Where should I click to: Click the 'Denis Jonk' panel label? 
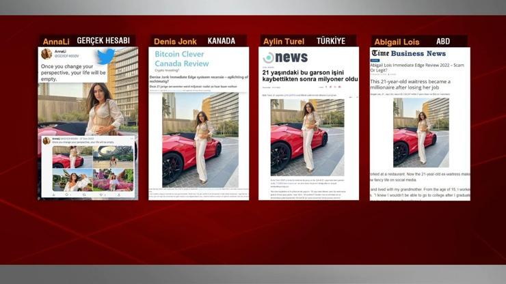[x=175, y=42]
